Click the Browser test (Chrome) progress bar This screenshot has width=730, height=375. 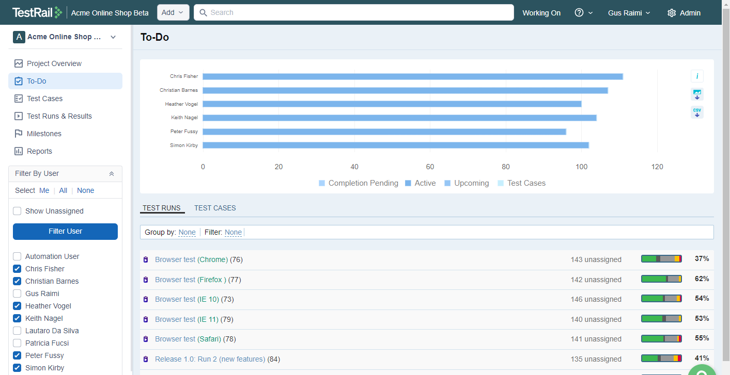[661, 259]
